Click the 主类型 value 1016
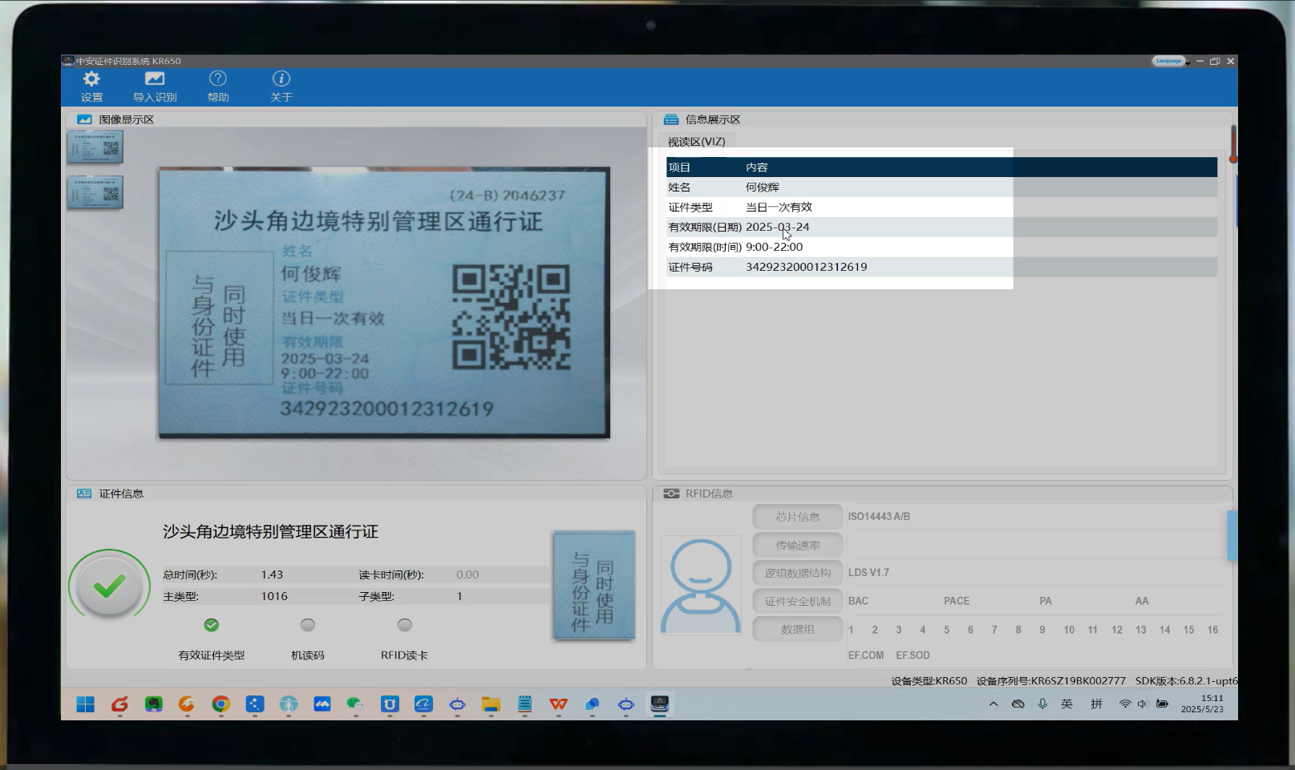Image resolution: width=1295 pixels, height=770 pixels. coord(274,596)
